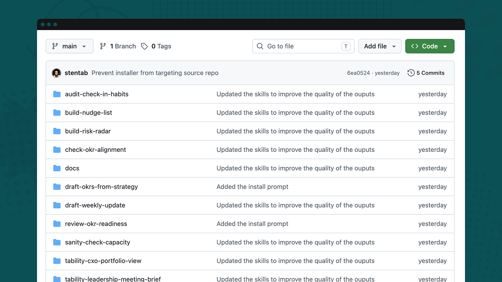The height and width of the screenshot is (282, 502).
Task: Open the sanity-check-capacity folder
Action: click(x=98, y=242)
